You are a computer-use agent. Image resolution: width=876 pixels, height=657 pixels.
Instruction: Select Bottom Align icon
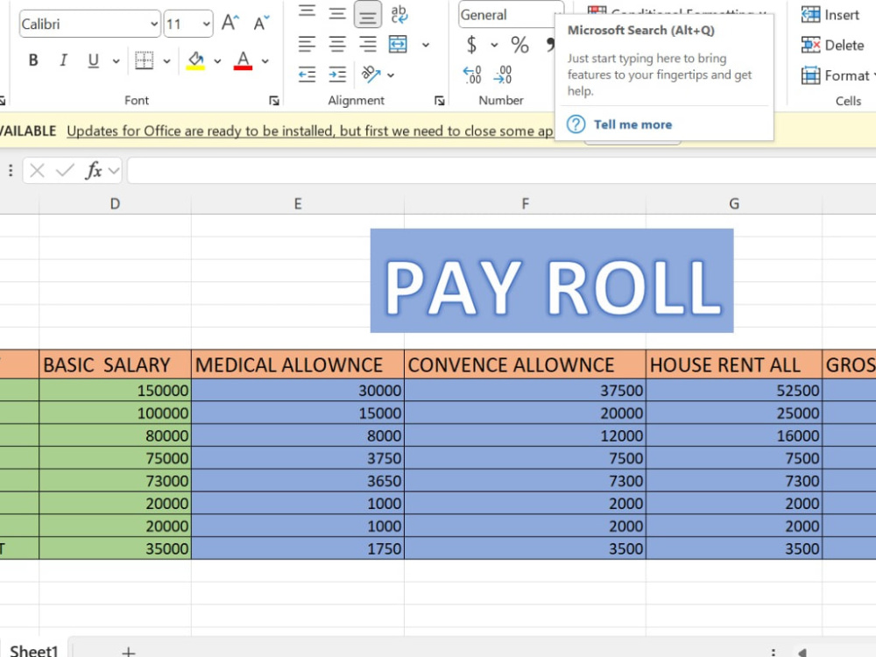[368, 14]
